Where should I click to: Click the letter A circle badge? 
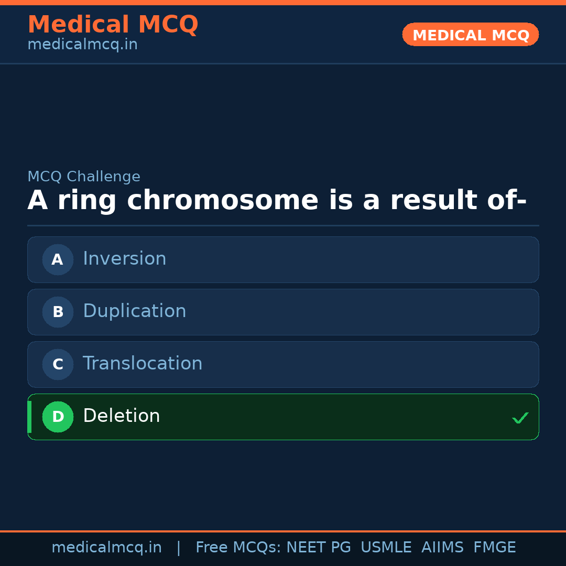(58, 259)
